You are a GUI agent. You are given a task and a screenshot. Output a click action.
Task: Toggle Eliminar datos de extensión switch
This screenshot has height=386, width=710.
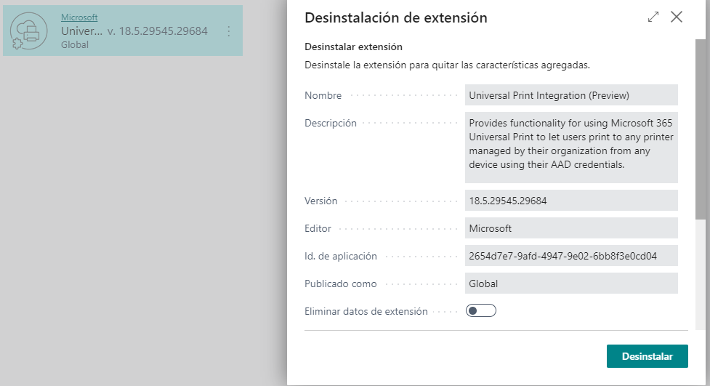point(481,311)
